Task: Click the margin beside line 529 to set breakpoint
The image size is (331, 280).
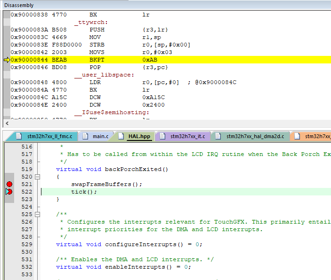Action: tap(9, 244)
